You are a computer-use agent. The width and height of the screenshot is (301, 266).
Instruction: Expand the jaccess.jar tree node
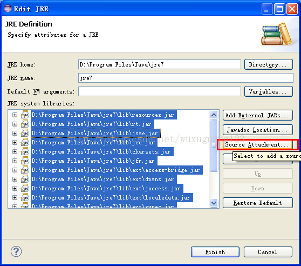click(x=15, y=188)
